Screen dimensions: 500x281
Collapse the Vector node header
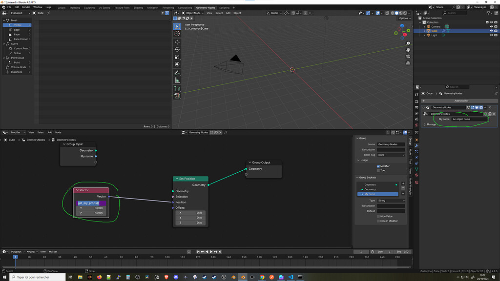pos(77,190)
